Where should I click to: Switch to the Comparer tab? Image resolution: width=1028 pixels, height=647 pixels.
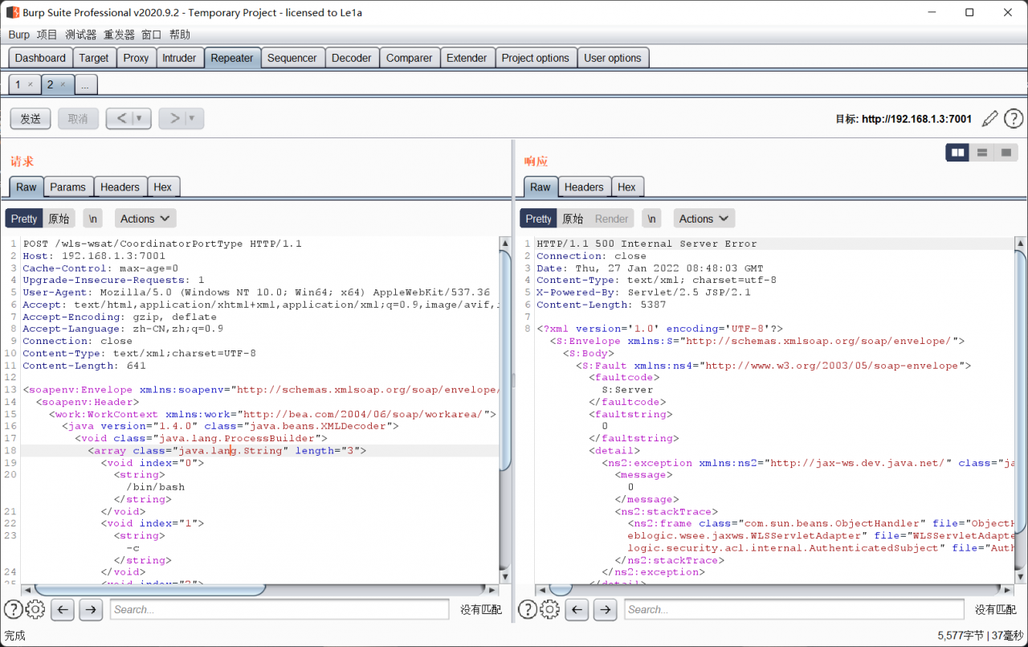tap(409, 58)
